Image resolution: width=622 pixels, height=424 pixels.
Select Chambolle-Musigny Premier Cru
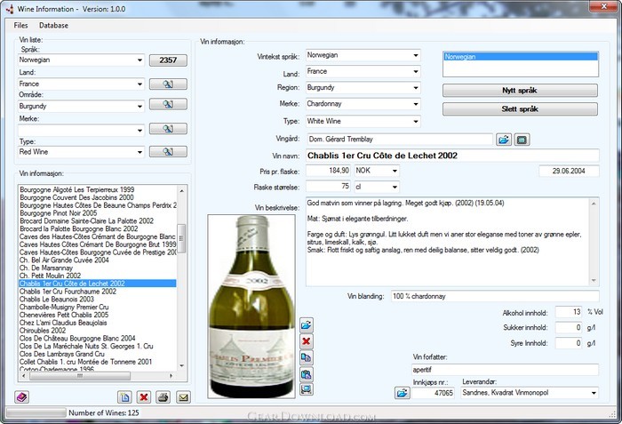pos(98,308)
